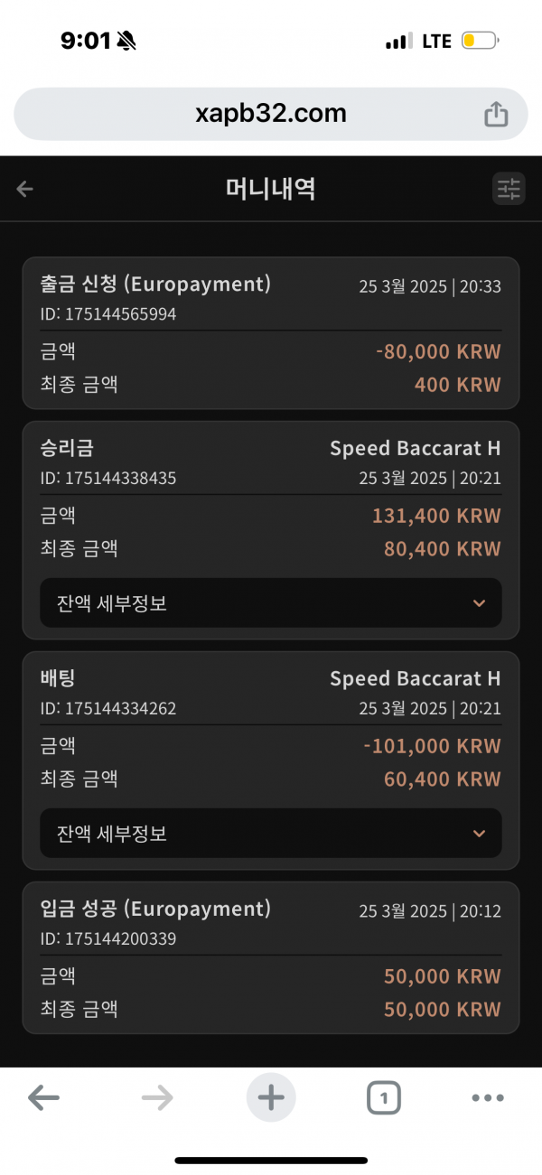Tap the 9:01 clock in status bar

(x=86, y=41)
